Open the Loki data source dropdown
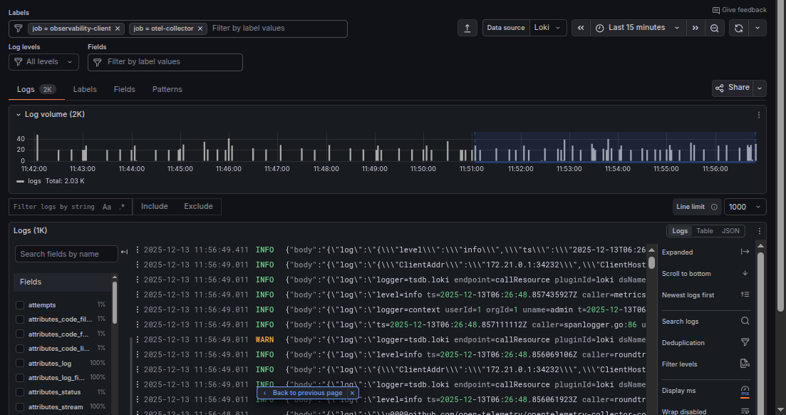This screenshot has height=415, width=786. coord(548,28)
